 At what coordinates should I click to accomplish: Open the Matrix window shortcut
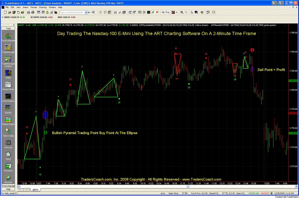tap(8, 74)
